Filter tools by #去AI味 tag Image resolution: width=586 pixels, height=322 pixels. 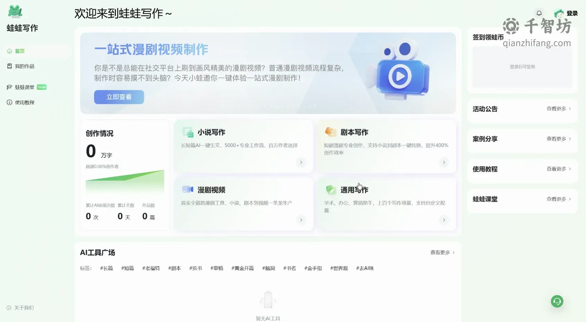[365, 268]
